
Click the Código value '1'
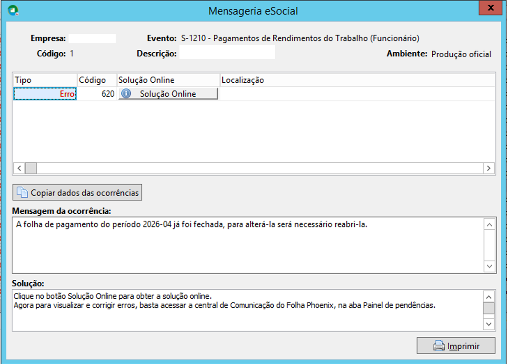(x=72, y=53)
